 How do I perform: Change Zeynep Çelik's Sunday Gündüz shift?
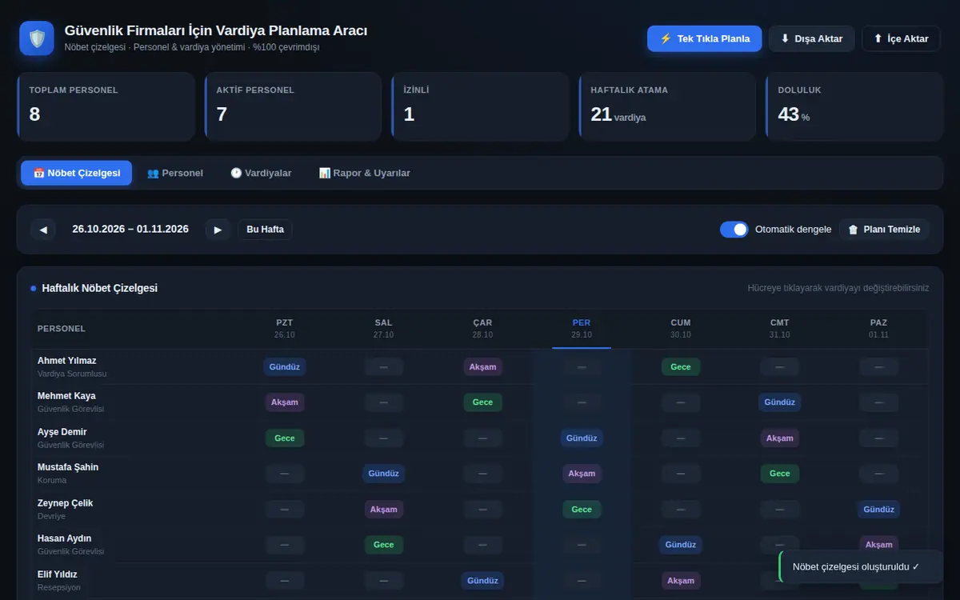coord(878,510)
